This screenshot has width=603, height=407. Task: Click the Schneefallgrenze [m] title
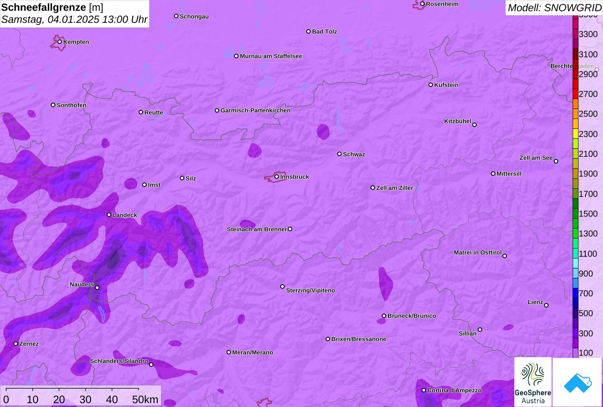(52, 7)
